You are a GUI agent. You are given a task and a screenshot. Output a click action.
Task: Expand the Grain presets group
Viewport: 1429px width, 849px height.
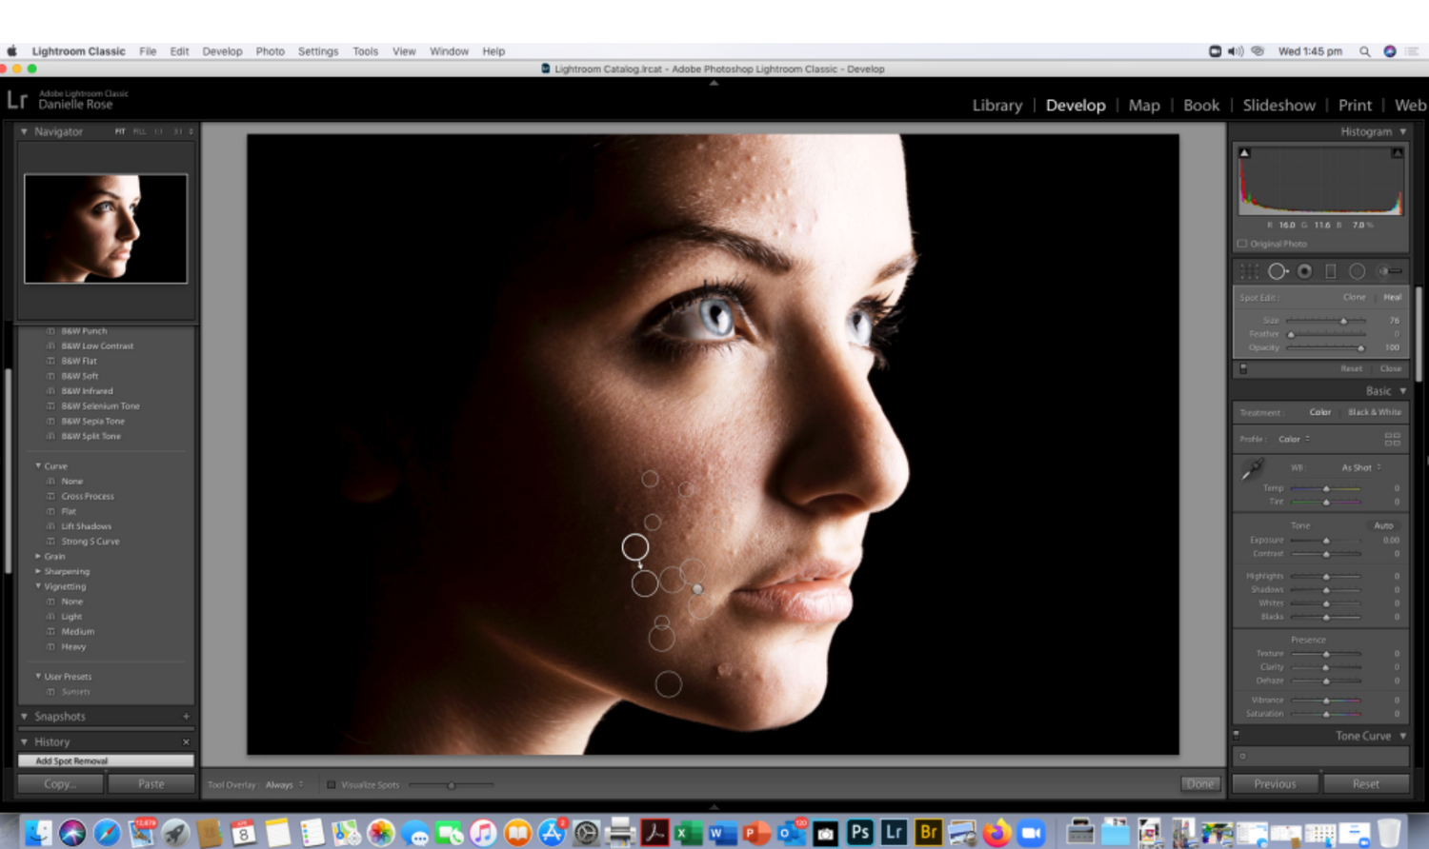coord(38,556)
